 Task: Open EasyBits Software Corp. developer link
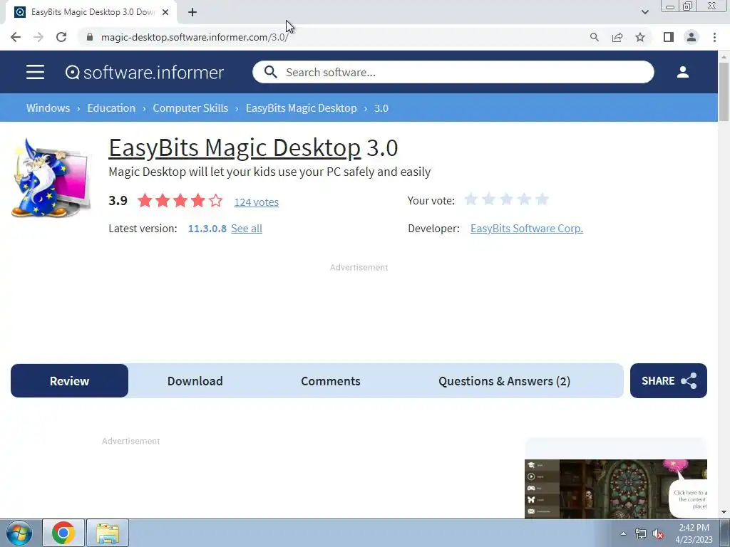click(527, 229)
